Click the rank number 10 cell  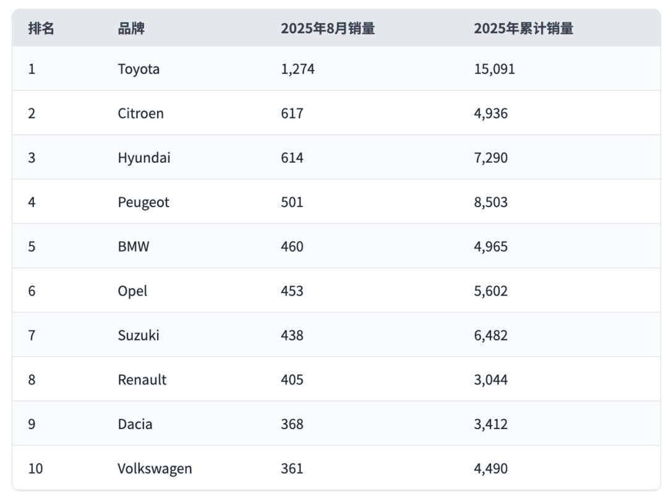coord(36,469)
